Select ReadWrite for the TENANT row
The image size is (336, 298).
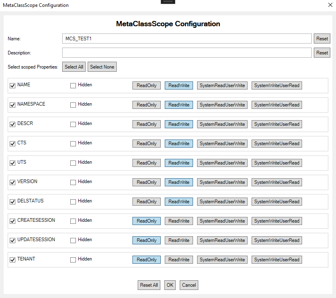(178, 259)
